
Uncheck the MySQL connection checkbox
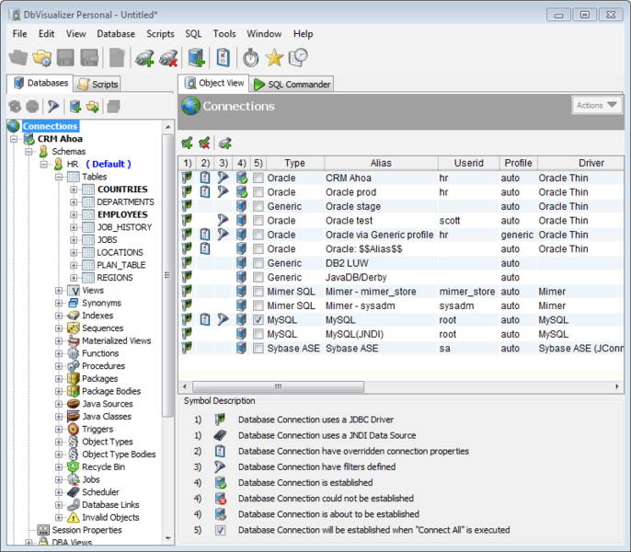coord(258,320)
